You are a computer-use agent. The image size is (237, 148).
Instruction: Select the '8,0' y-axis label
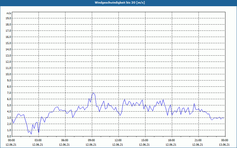[9, 86]
